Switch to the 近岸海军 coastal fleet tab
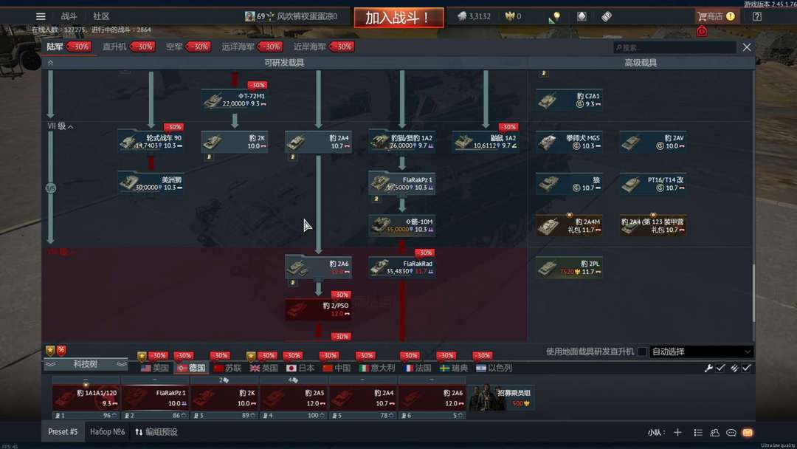The image size is (797, 449). [x=309, y=47]
